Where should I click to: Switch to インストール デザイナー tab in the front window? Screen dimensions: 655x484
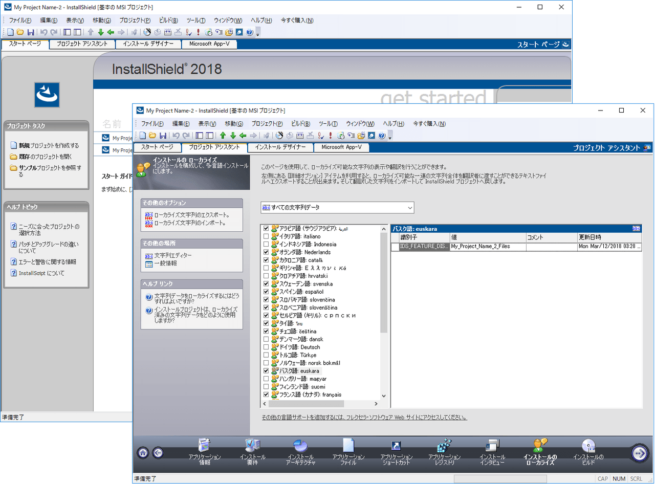[x=280, y=147]
